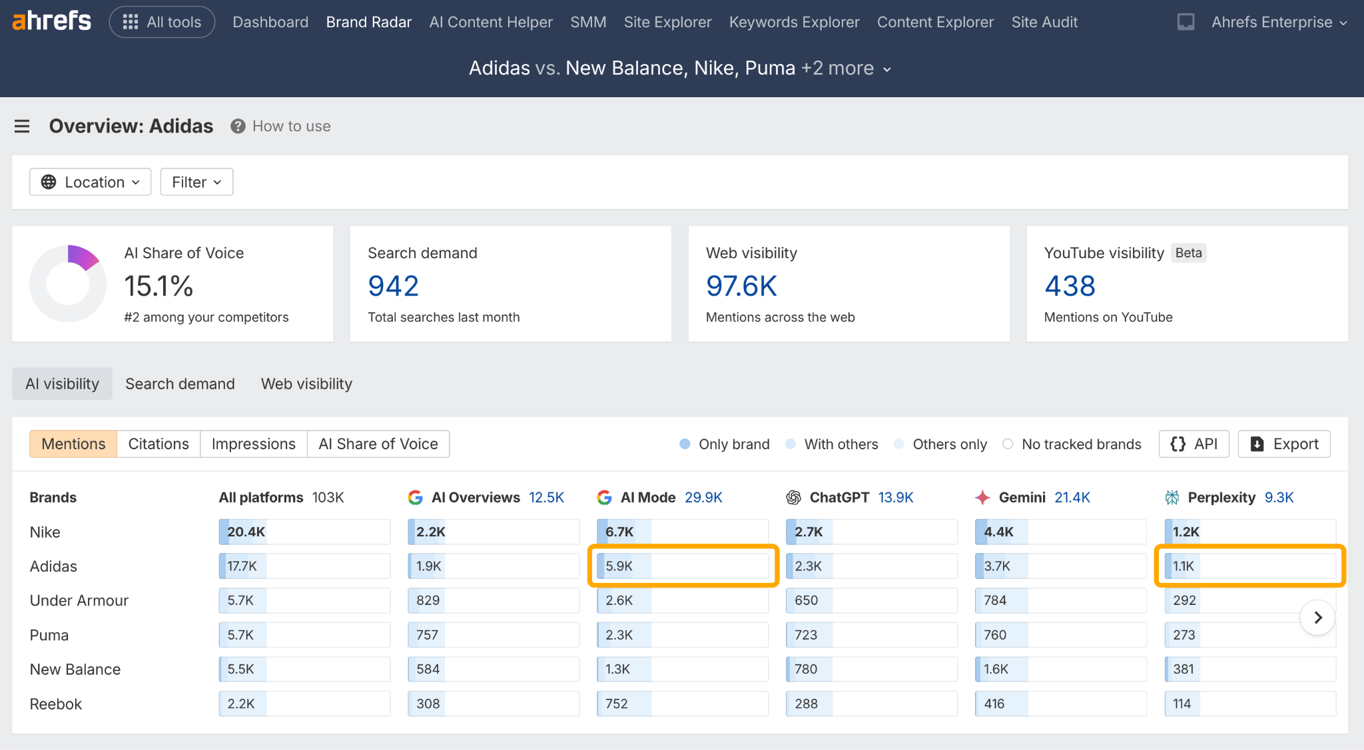The height and width of the screenshot is (750, 1364).
Task: Click Under Armour AI Overviews 829
Action: click(494, 600)
